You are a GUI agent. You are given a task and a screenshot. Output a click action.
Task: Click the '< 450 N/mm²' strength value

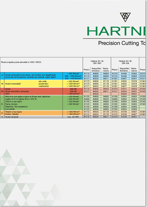[x=73, y=97]
